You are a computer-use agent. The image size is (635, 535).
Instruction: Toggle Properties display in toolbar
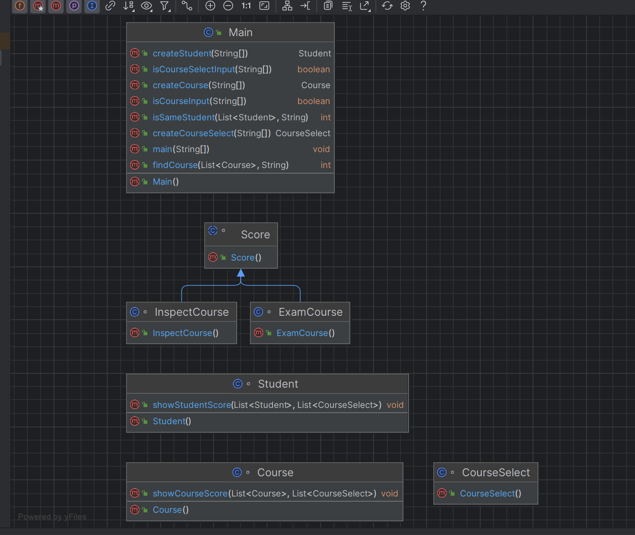tap(74, 6)
